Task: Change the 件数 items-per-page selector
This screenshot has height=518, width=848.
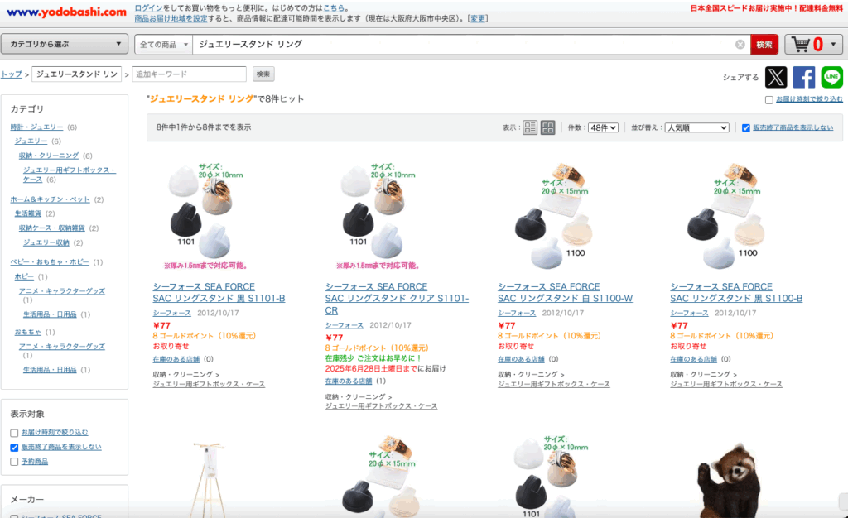Action: pyautogui.click(x=603, y=128)
